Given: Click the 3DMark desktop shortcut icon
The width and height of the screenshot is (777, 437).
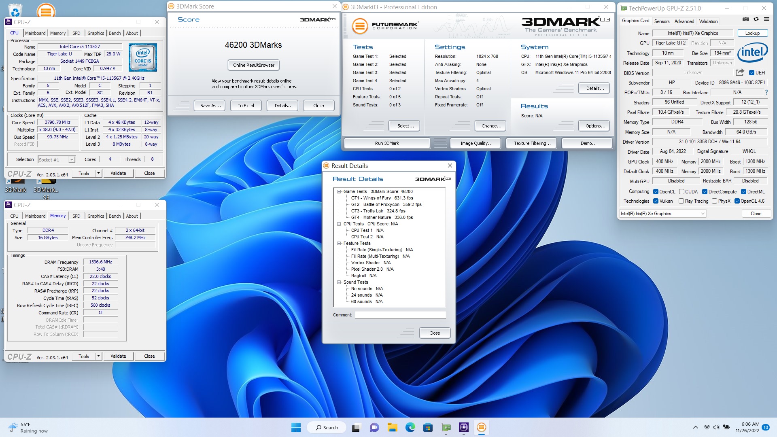Looking at the screenshot, I should click(15, 186).
